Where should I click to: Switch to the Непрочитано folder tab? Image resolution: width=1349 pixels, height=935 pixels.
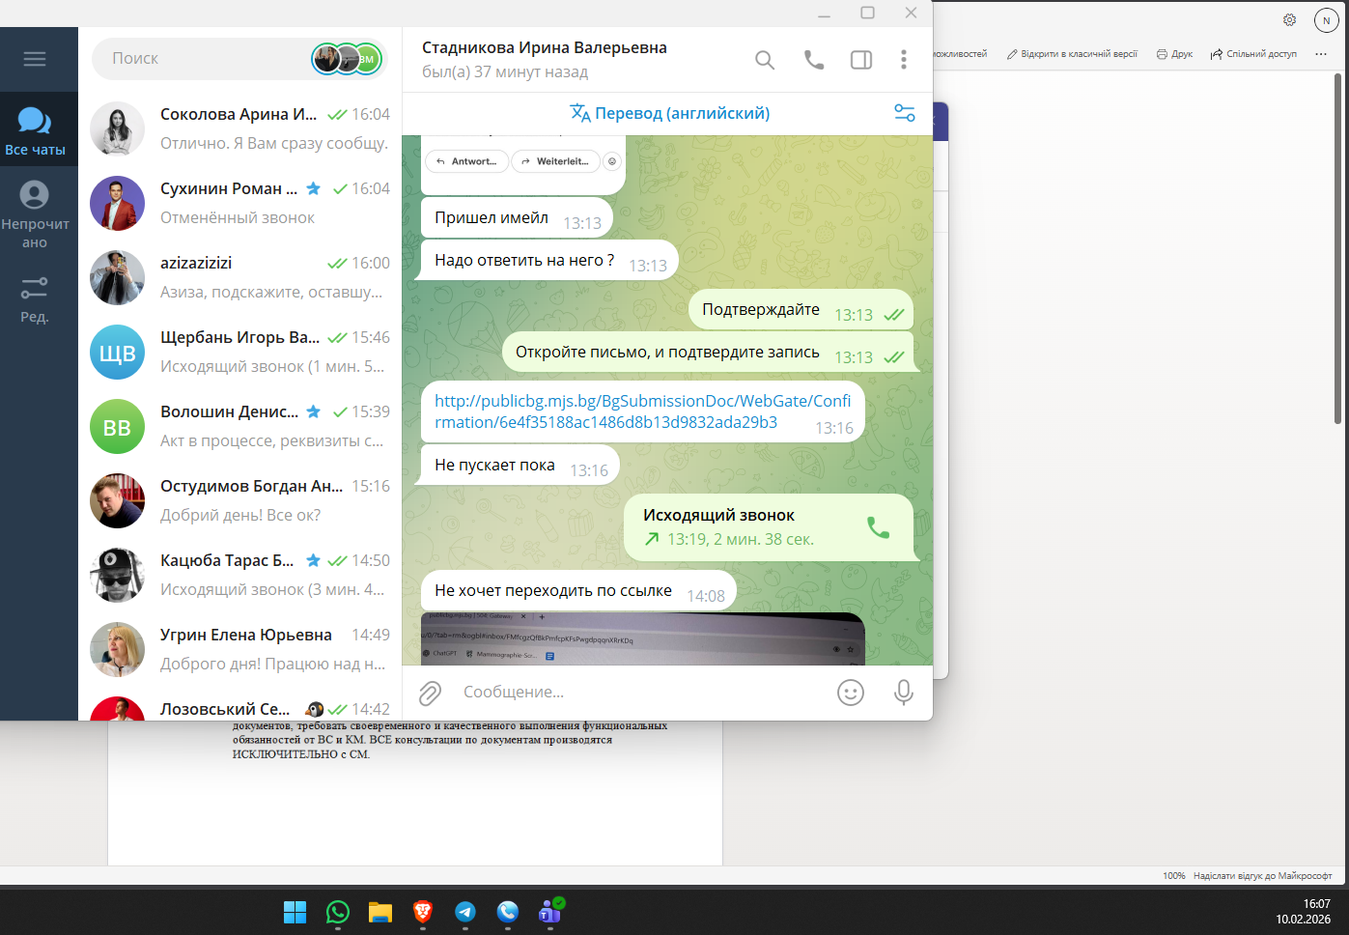point(36,214)
